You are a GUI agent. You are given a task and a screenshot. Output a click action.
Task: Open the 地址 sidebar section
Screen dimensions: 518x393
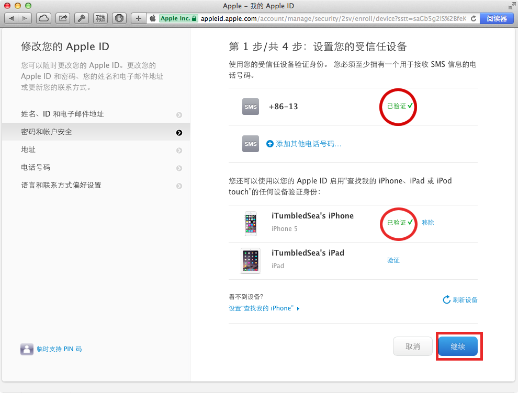pos(96,150)
